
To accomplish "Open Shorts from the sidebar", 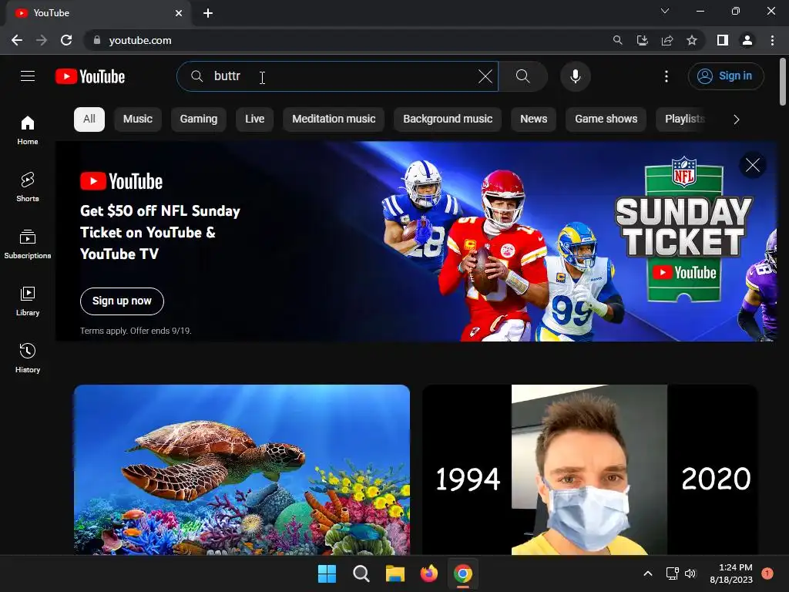I will point(28,187).
